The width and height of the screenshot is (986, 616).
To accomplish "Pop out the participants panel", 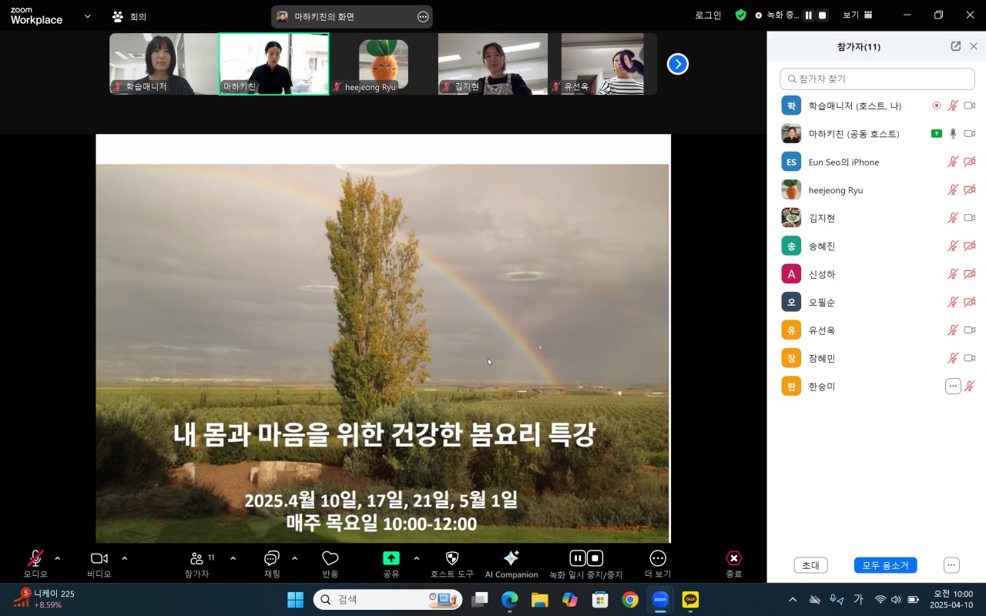I will coord(956,46).
